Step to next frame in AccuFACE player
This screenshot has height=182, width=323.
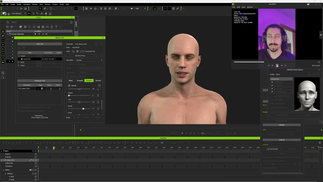click(x=282, y=65)
